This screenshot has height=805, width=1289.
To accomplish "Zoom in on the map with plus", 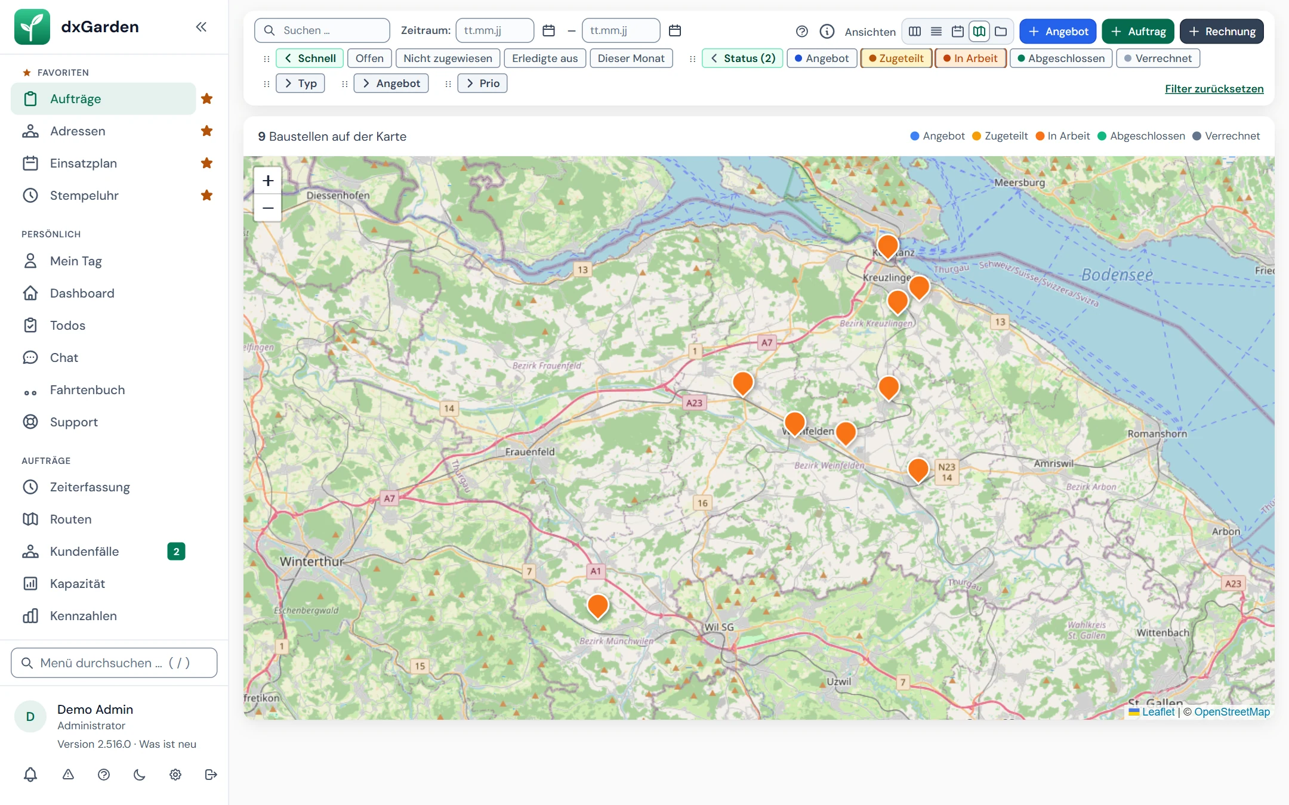I will tap(268, 181).
